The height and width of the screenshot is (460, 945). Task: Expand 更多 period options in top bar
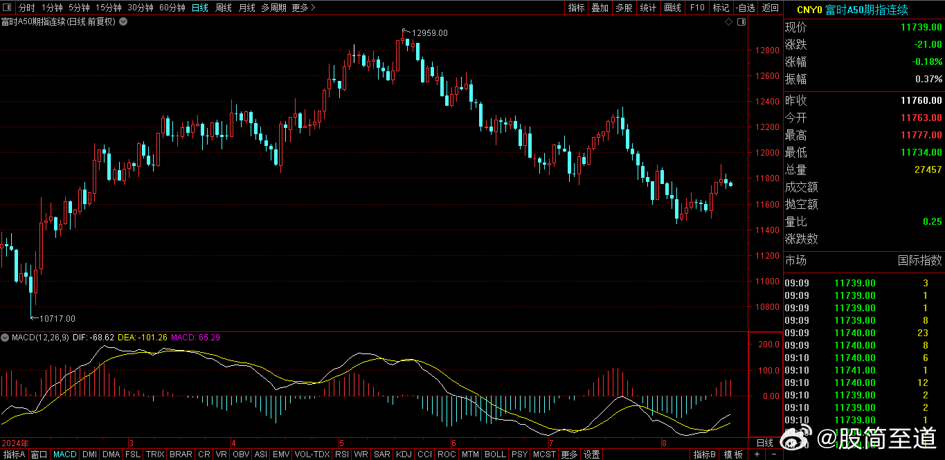click(x=303, y=8)
